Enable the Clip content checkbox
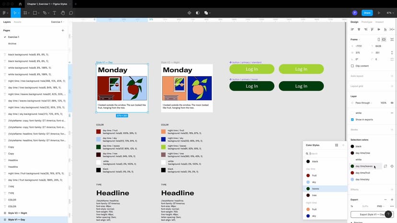 [x=353, y=66]
